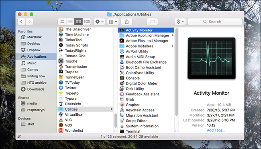Click the Utilities column vertical scrollbar
This screenshot has width=261, height=149.
pos(176,72)
